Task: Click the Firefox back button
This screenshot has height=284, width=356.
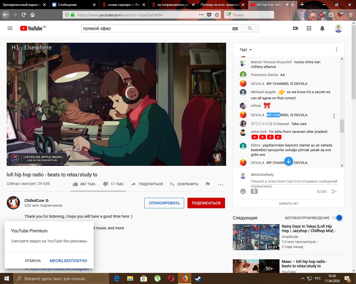Action: point(6,15)
